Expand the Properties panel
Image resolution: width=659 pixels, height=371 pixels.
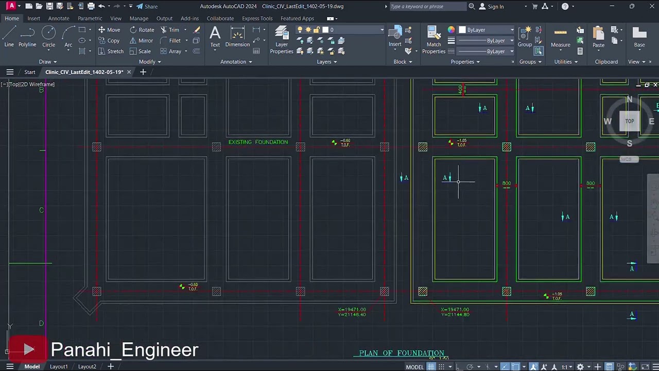pos(465,62)
